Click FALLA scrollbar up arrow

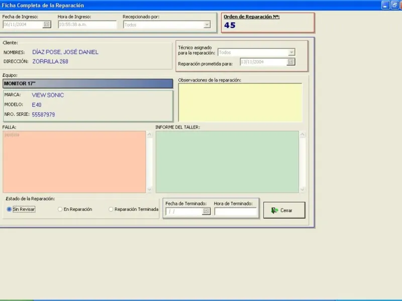[x=149, y=134]
